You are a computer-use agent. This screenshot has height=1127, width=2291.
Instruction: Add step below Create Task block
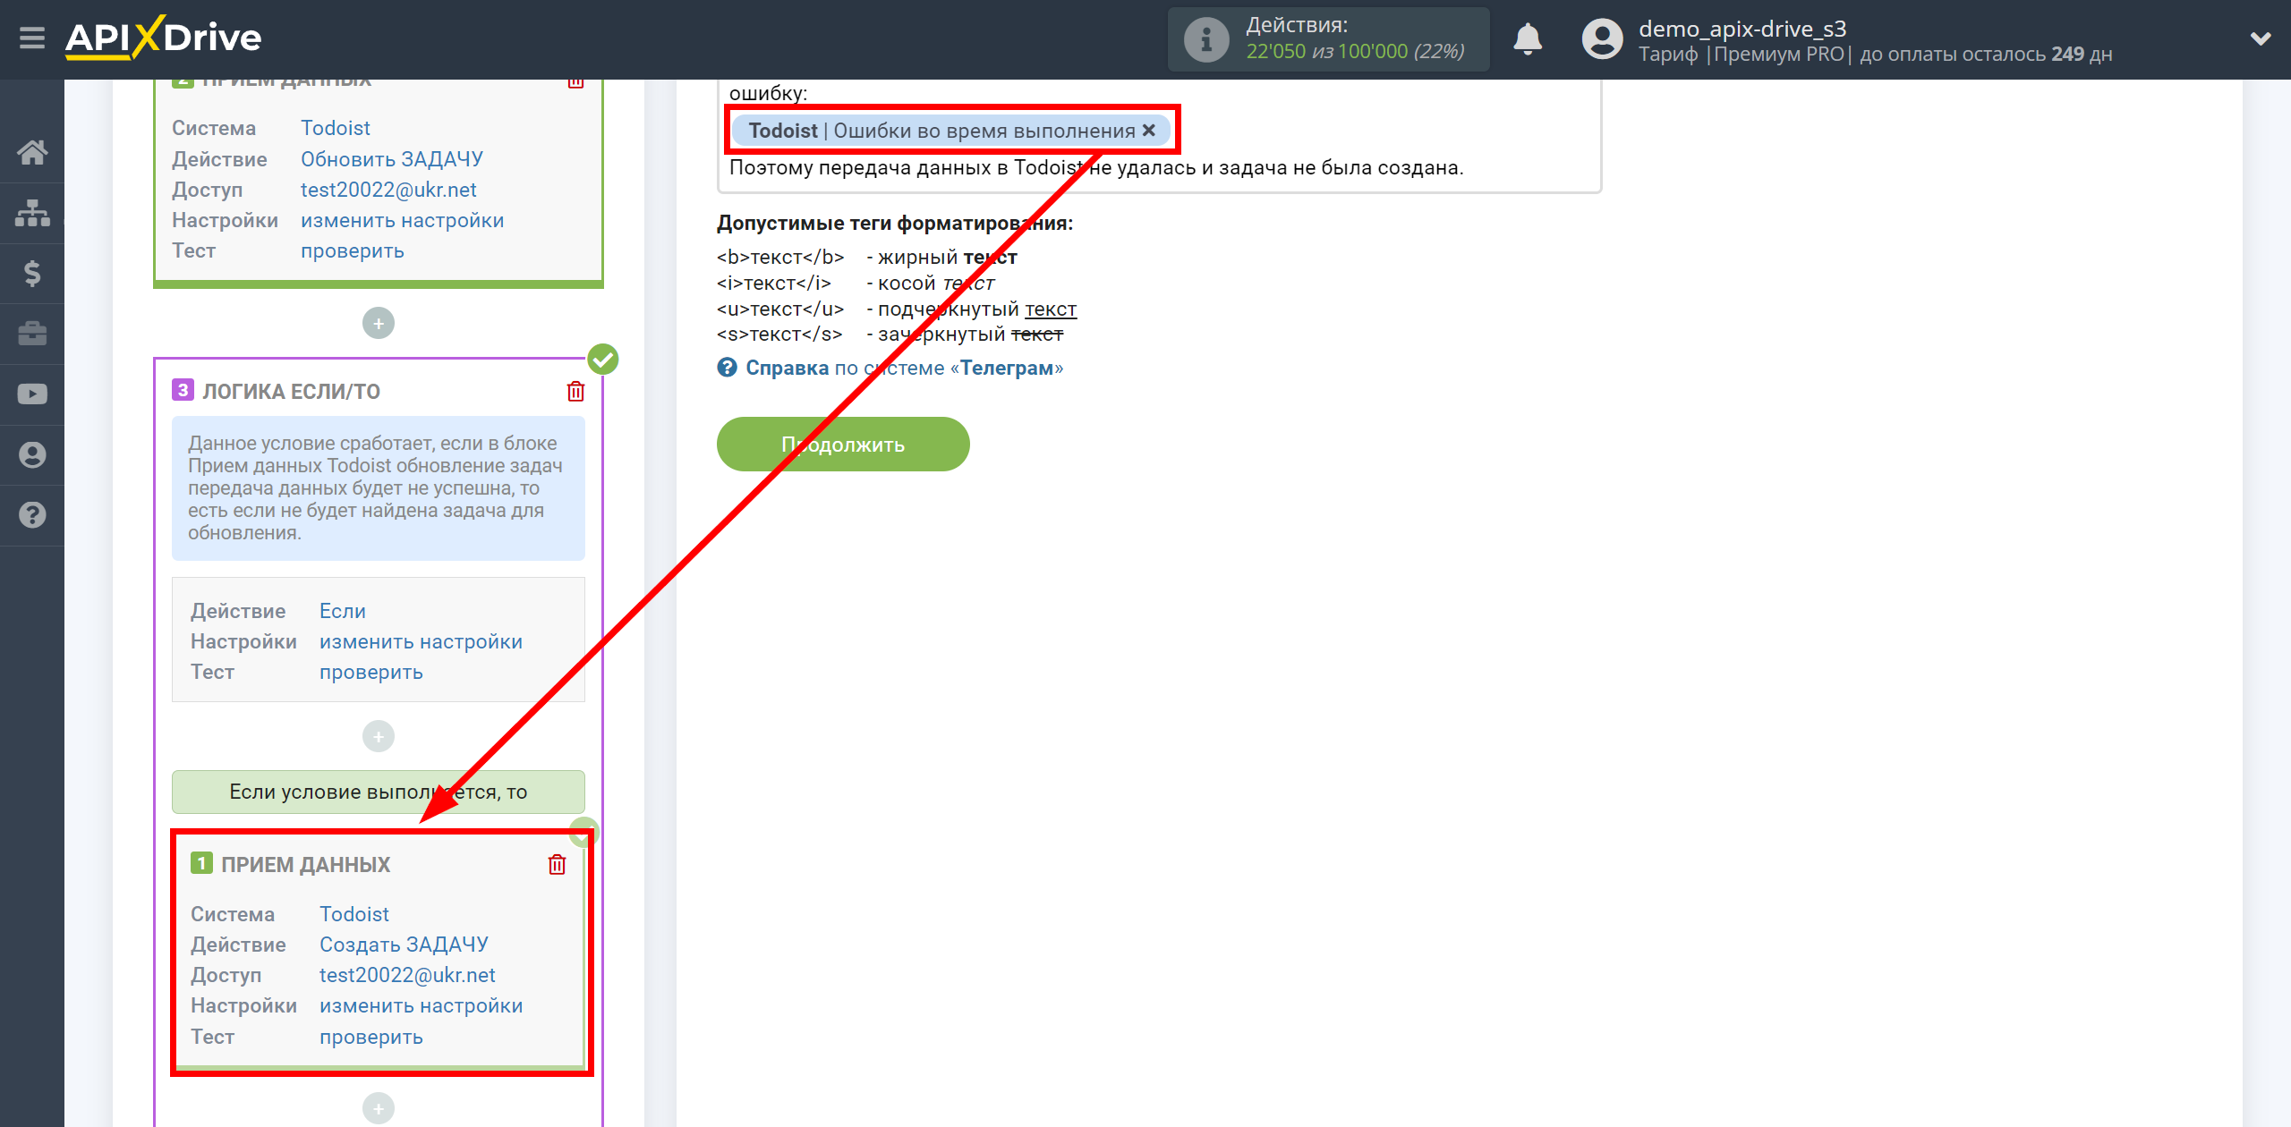pyautogui.click(x=379, y=1108)
